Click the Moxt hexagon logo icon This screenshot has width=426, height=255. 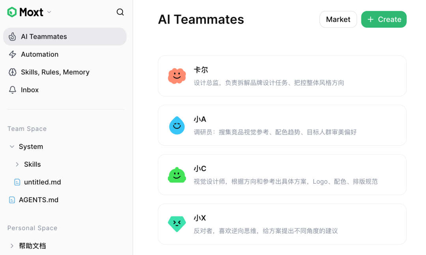[x=11, y=12]
